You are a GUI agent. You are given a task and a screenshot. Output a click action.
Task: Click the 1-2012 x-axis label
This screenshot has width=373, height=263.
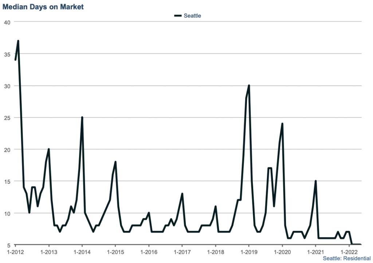(15, 252)
